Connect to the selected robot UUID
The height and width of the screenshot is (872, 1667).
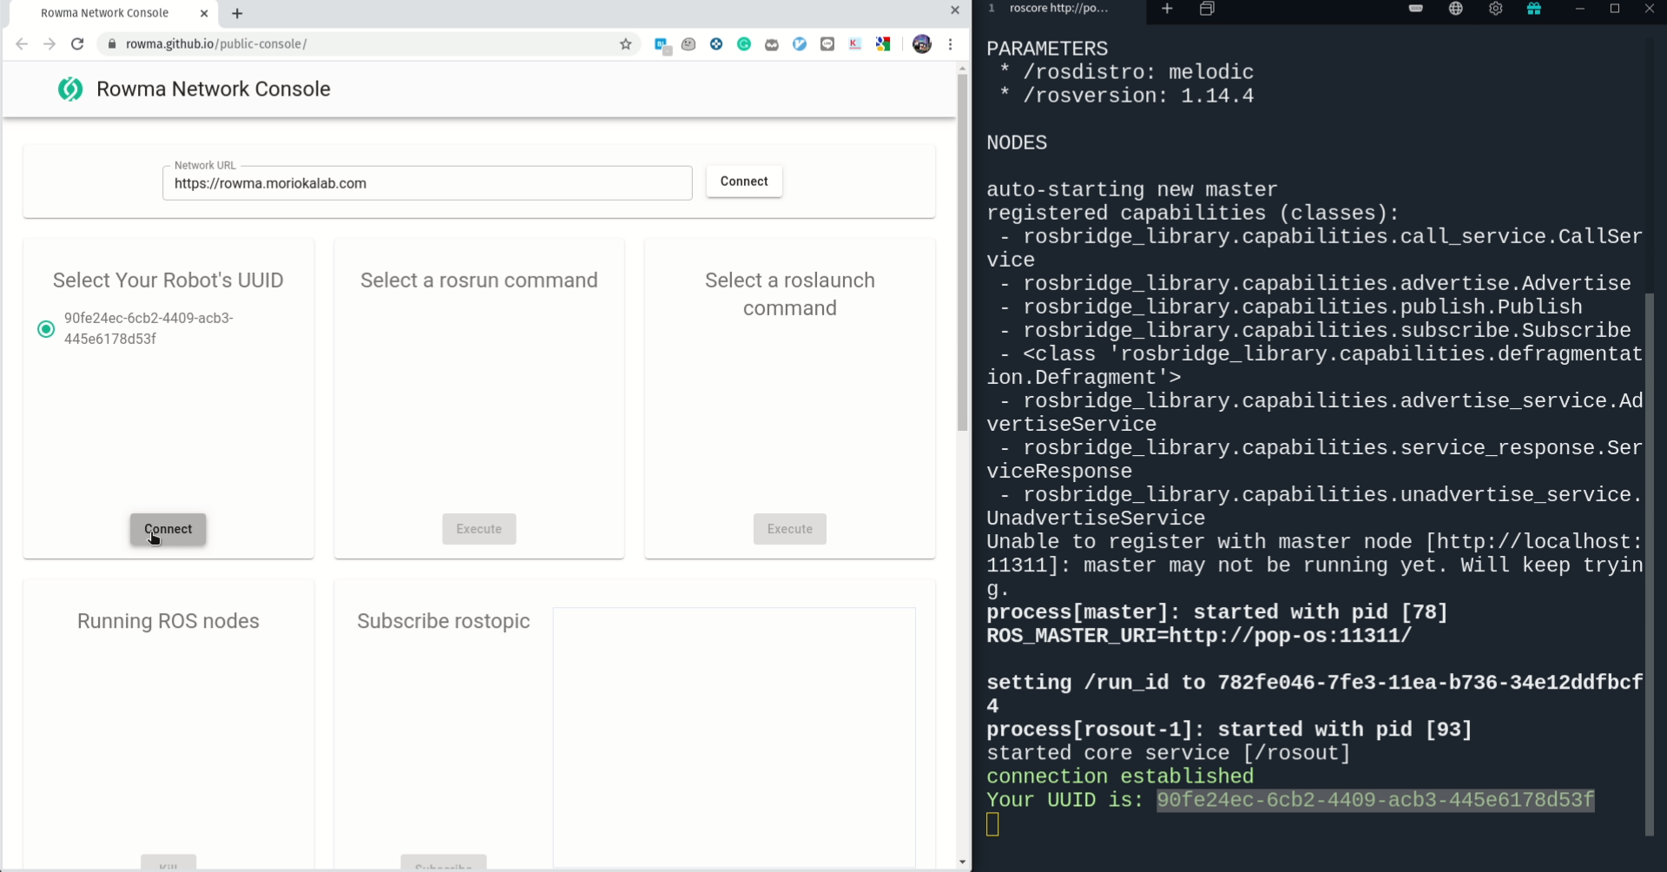click(168, 529)
